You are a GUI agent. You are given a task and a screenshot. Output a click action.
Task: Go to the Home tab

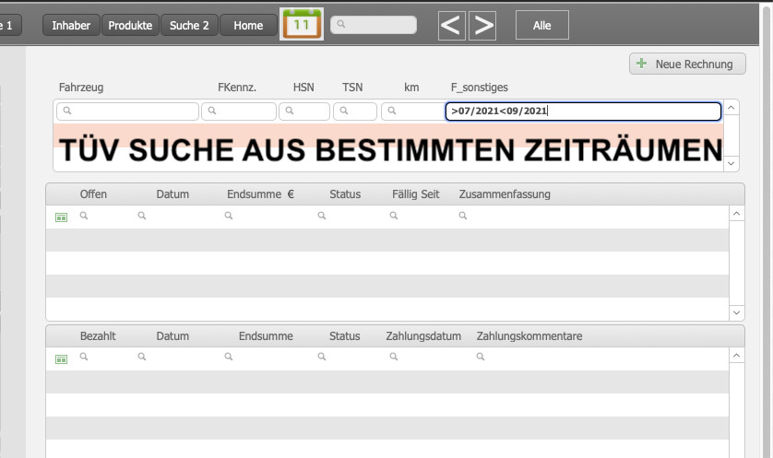click(x=248, y=25)
